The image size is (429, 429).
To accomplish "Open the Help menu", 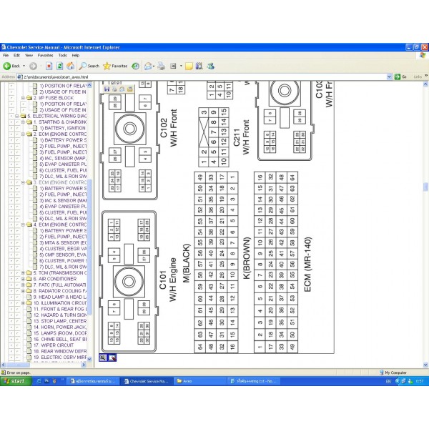I will 76,55.
